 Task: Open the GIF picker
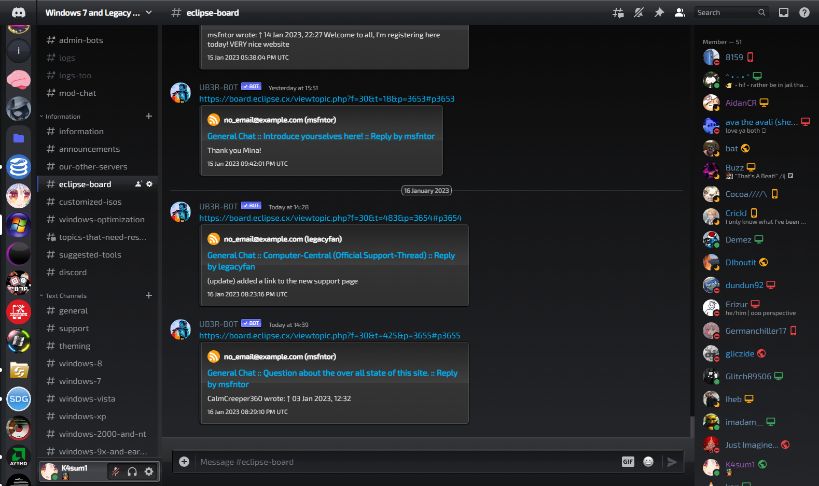click(628, 462)
